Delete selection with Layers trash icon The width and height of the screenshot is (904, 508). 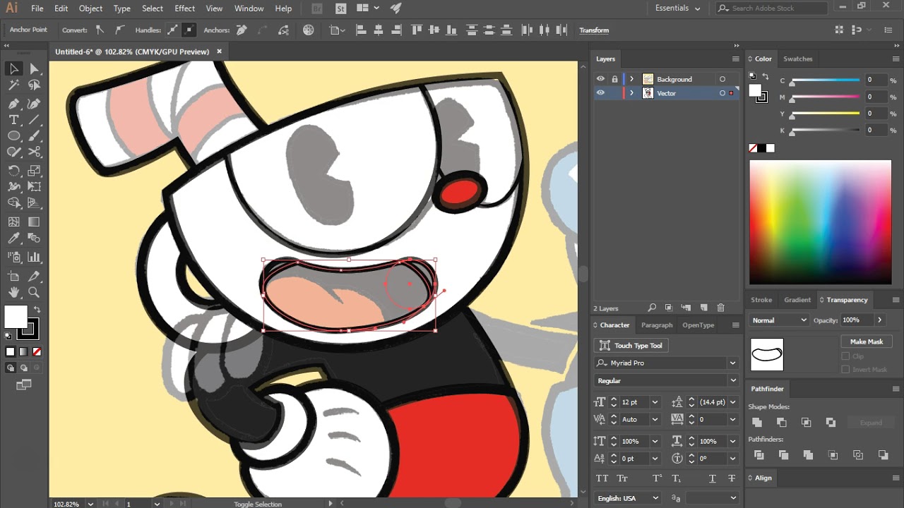pos(720,308)
